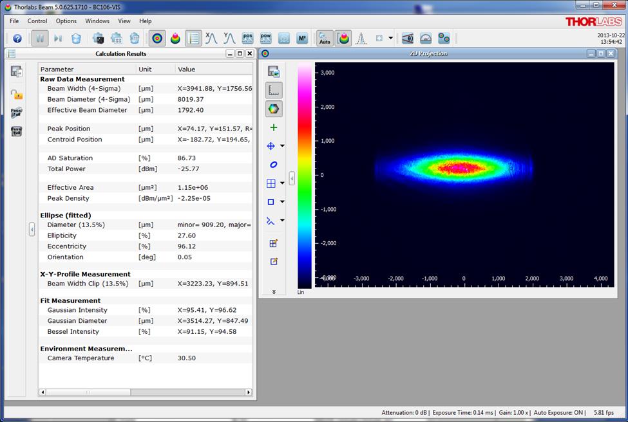Click the blue Help question mark icon
628x422 pixels.
pyautogui.click(x=17, y=39)
